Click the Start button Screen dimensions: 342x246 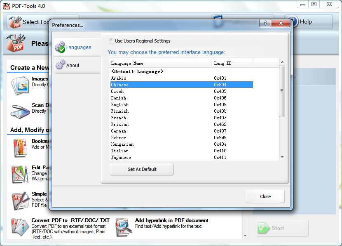[282, 228]
